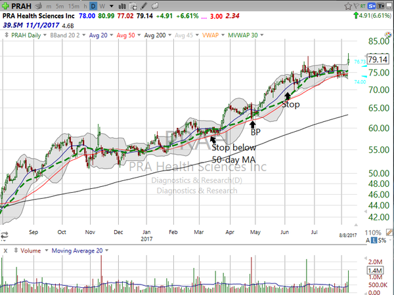This screenshot has width=394, height=295.
Task: Select the pencil drawing tools icon
Action: pyautogui.click(x=144, y=6)
